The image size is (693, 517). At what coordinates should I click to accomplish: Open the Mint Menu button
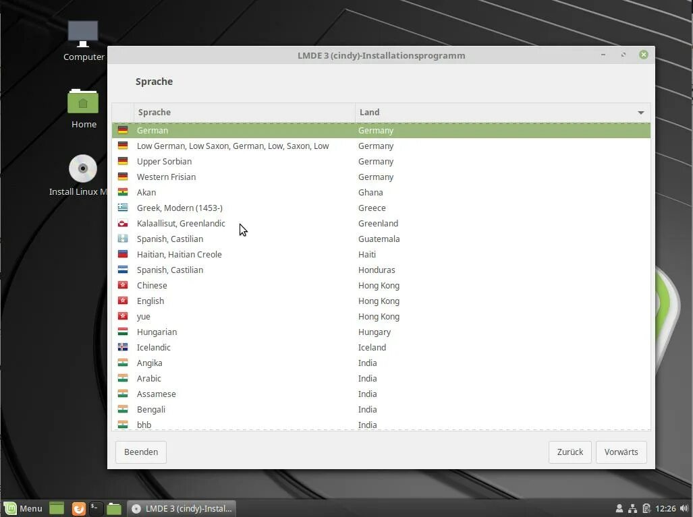point(23,508)
